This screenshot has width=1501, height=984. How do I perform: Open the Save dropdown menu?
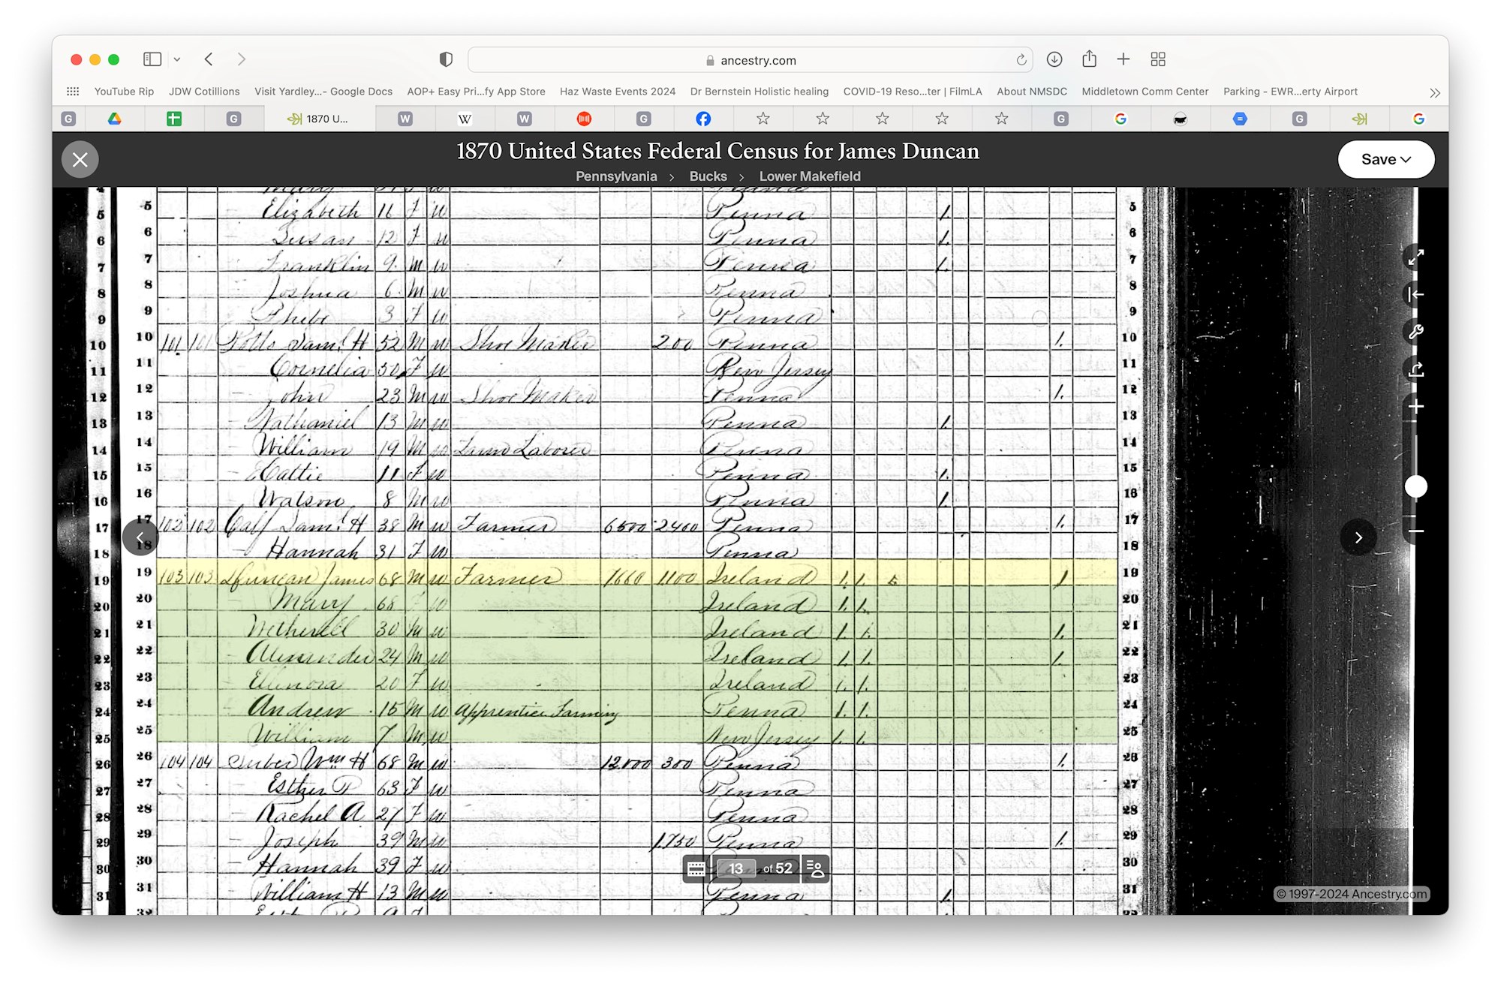1385,159
